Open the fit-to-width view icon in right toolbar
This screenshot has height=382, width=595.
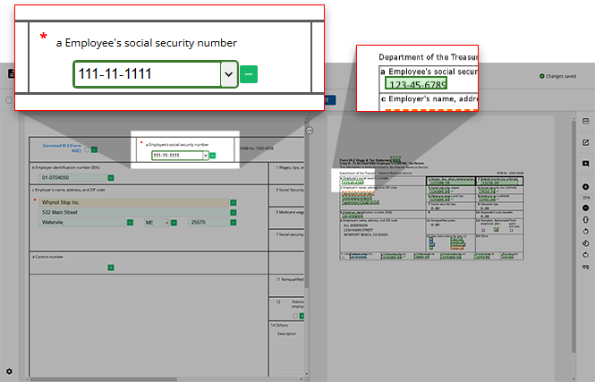[585, 121]
